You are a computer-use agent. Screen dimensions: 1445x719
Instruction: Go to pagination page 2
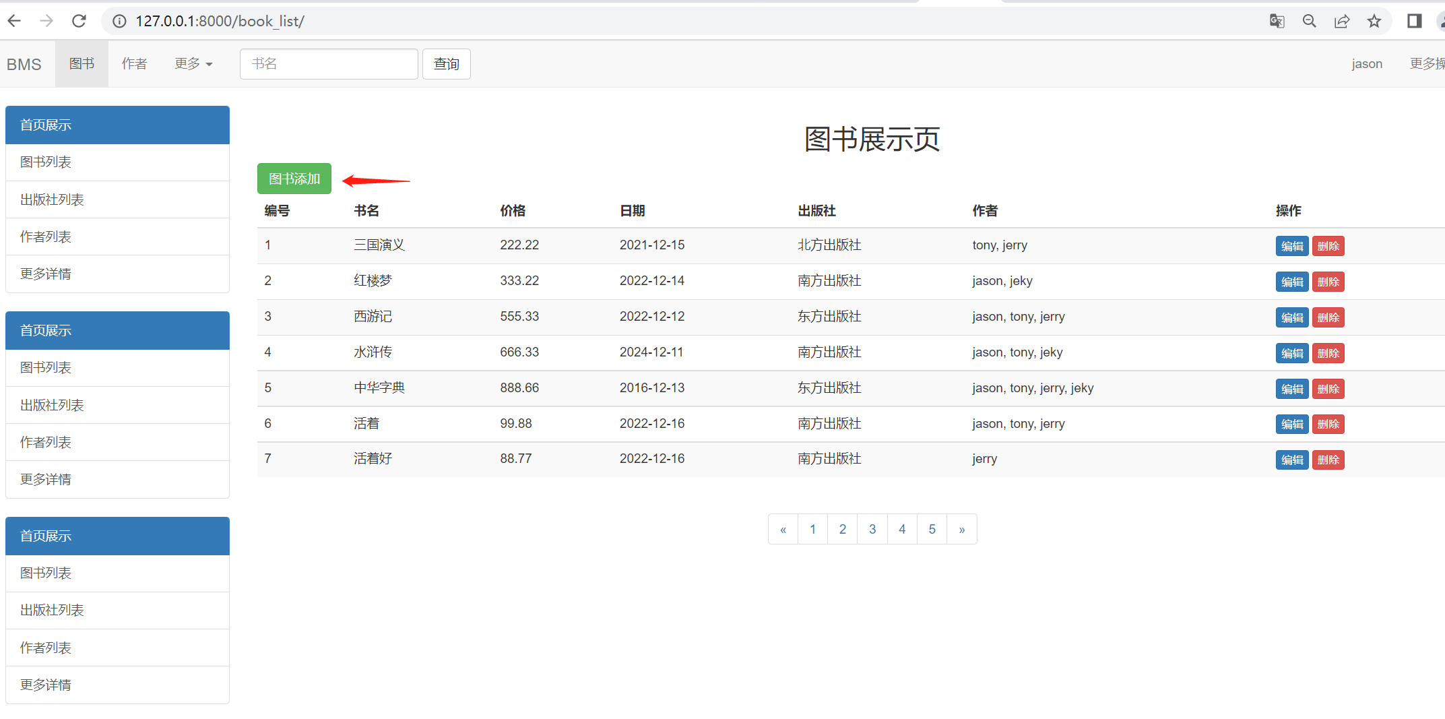pos(842,529)
